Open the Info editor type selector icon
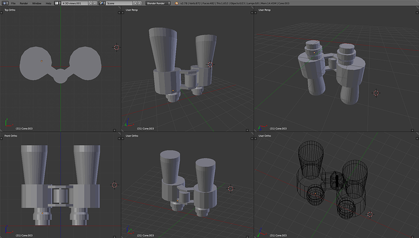The width and height of the screenshot is (419, 238). click(5, 3)
